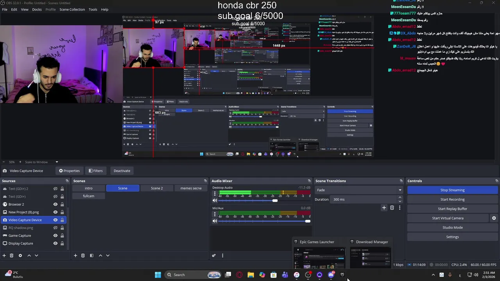Viewport: 500px width, 281px height.
Task: Hide the Video Capture Device source
Action: pyautogui.click(x=55, y=220)
